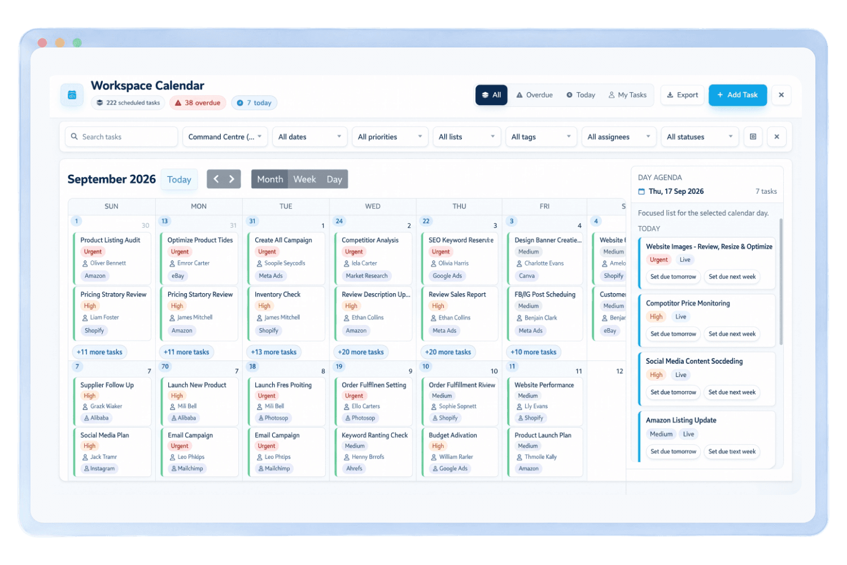
Task: Expand the All statuses dropdown
Action: click(x=700, y=137)
